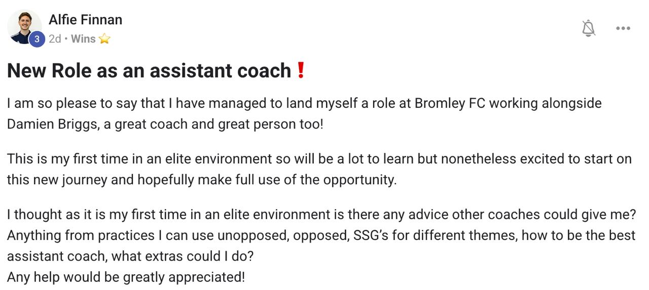
Task: Click the star icon beside Wins
Action: click(x=104, y=39)
